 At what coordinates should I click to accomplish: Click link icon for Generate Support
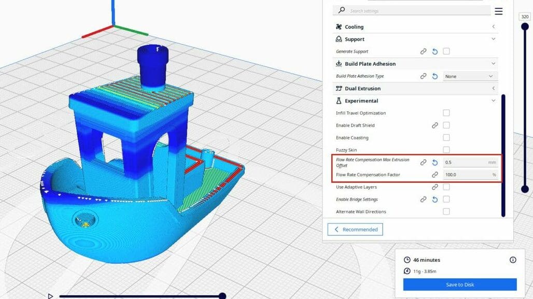point(423,52)
